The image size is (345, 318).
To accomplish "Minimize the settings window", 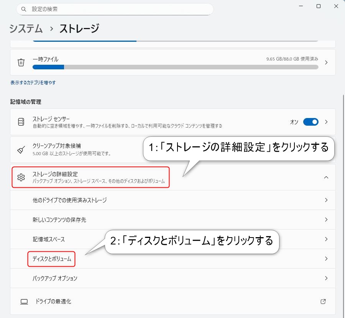I will 301,6.
